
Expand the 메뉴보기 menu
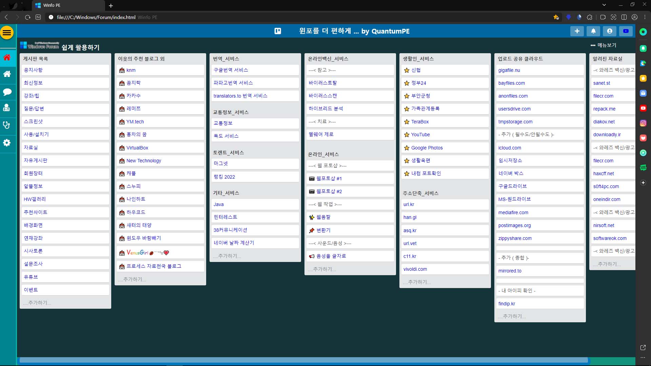tap(604, 45)
